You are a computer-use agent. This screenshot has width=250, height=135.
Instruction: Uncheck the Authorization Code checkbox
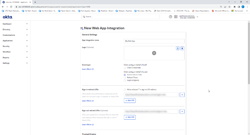125,75
